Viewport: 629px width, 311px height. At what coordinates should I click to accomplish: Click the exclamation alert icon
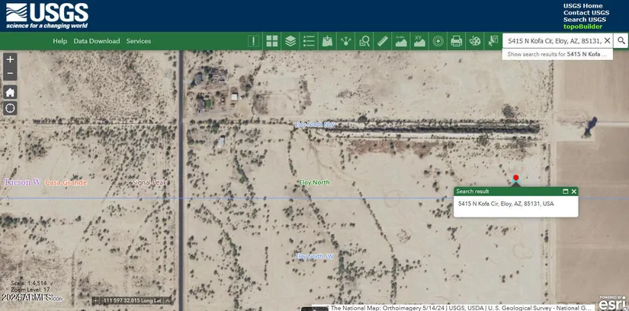tap(253, 41)
